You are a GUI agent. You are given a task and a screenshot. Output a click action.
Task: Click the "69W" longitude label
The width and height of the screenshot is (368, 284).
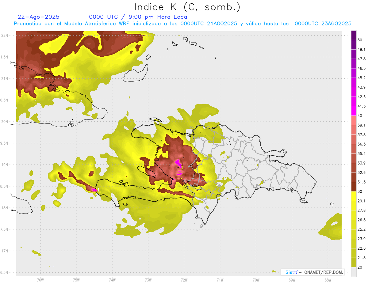292,280
